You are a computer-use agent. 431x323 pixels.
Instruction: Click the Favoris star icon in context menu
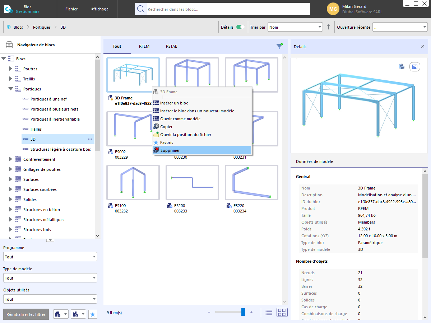156,142
